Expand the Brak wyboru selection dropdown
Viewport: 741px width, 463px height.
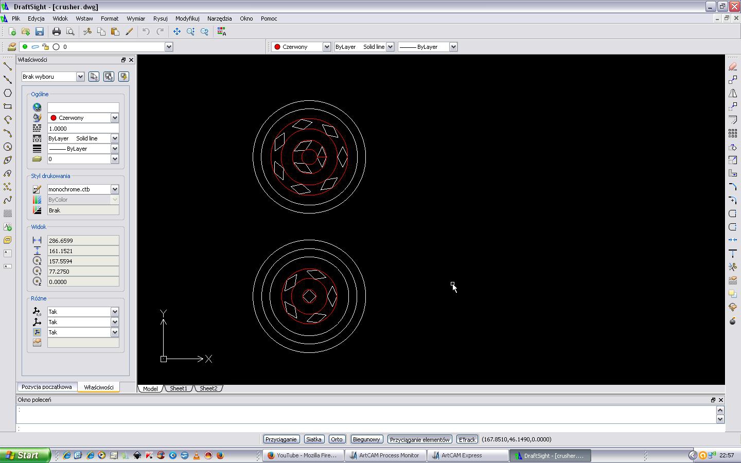pyautogui.click(x=52, y=77)
